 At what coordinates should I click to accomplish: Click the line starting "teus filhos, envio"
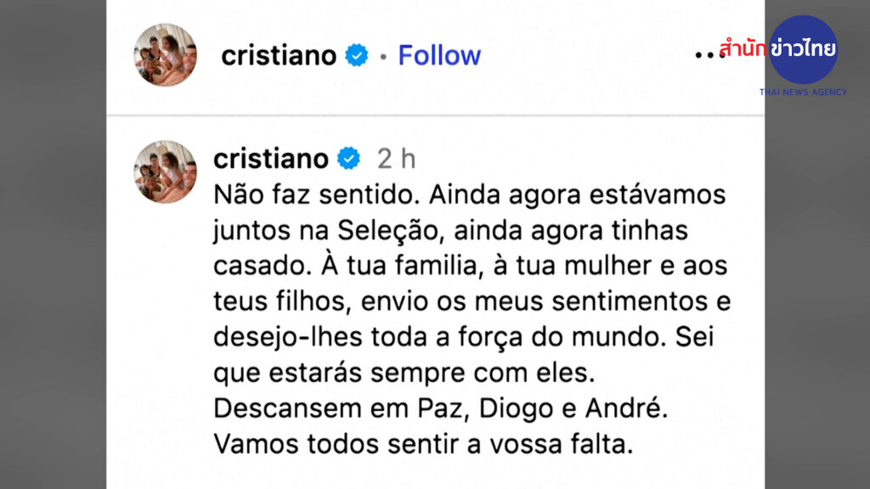472,301
